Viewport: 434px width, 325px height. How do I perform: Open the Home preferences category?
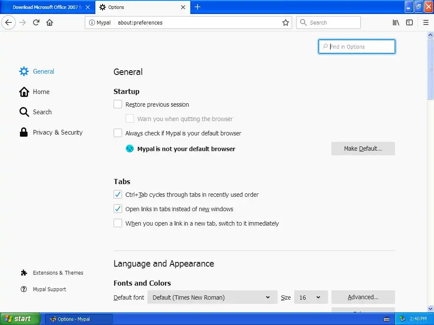(x=34, y=92)
